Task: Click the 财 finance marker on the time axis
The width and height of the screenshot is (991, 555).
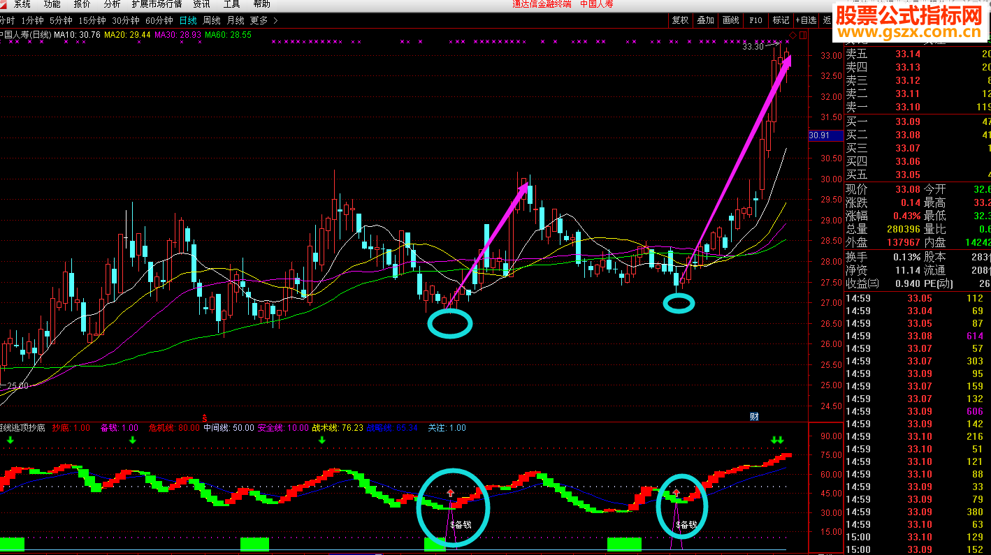Action: 754,417
